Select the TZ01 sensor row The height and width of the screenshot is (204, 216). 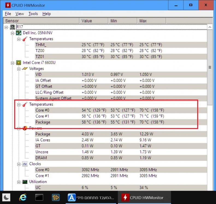[121, 57]
